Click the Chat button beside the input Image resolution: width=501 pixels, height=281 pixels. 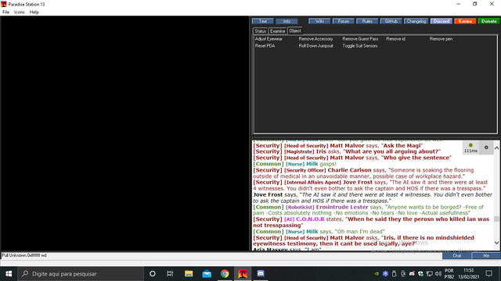[x=457, y=255]
